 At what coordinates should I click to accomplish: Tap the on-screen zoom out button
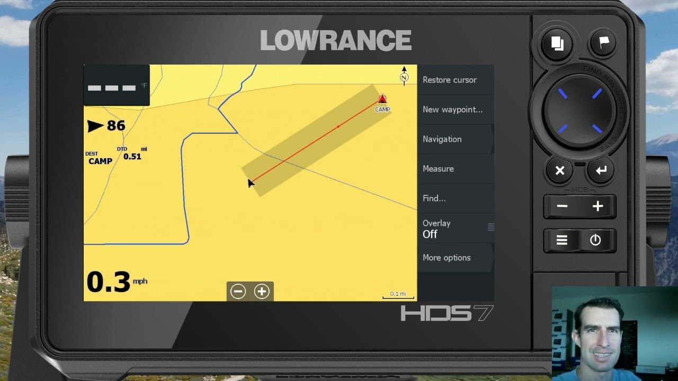click(x=238, y=291)
